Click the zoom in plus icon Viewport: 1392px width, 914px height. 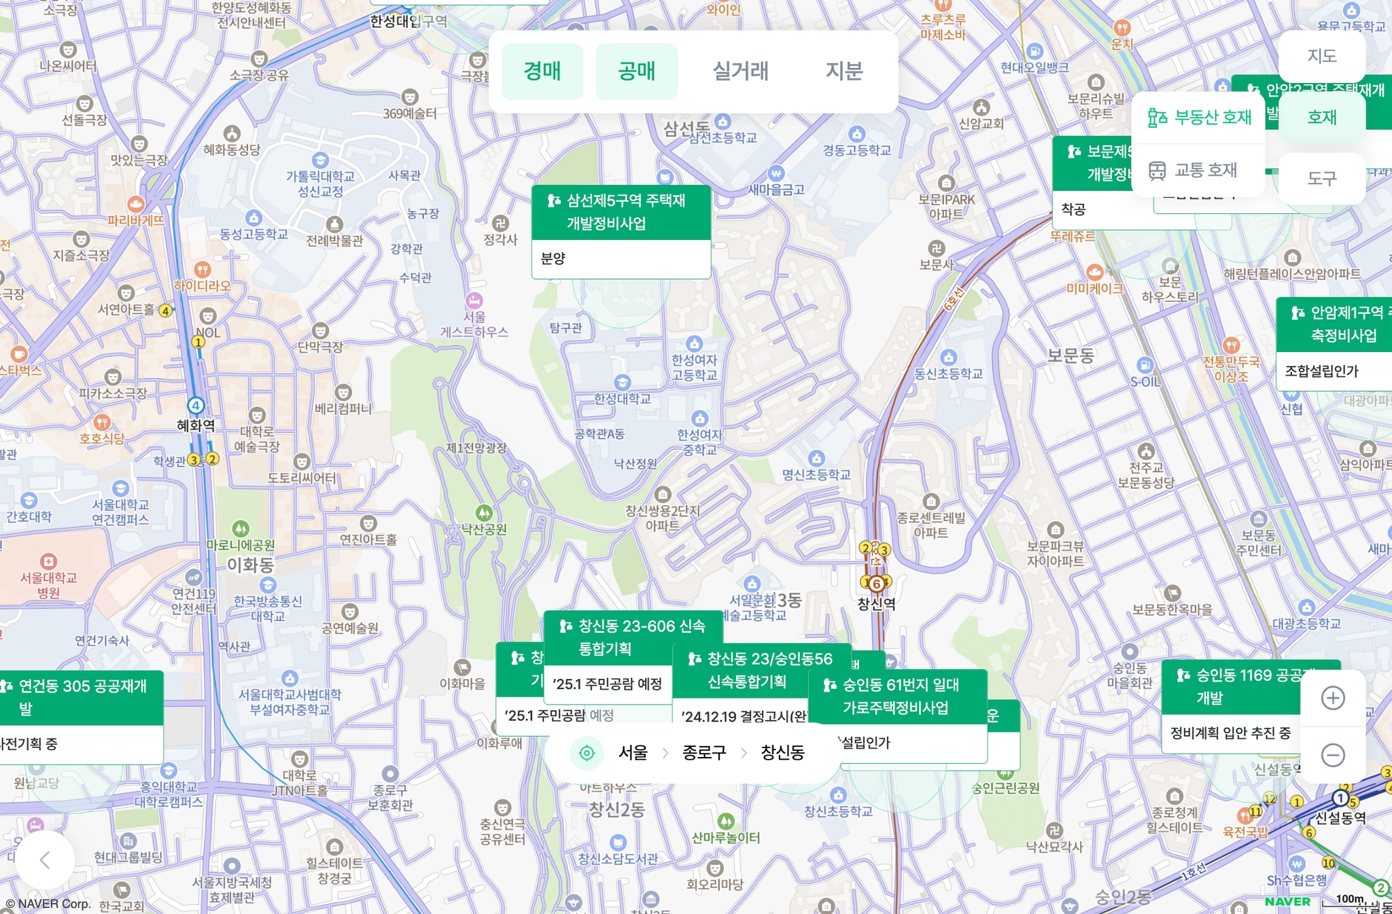(x=1332, y=698)
